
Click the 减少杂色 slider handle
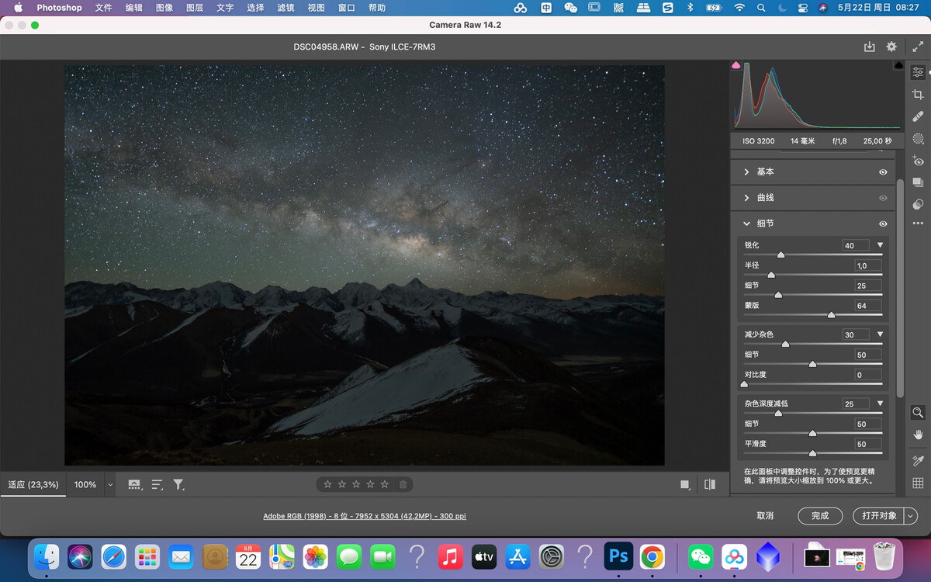click(785, 344)
